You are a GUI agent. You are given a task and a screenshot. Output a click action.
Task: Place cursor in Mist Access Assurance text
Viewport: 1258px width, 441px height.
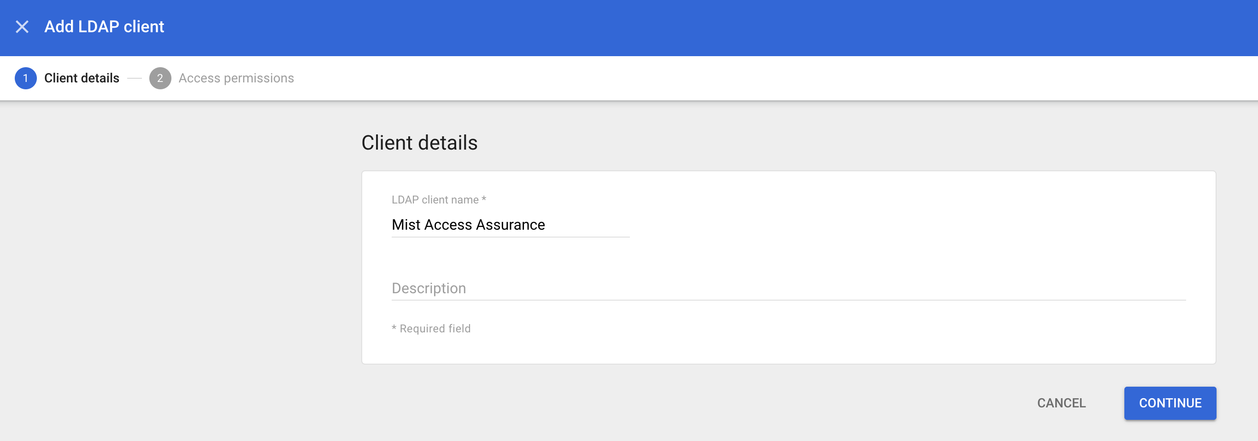click(468, 225)
